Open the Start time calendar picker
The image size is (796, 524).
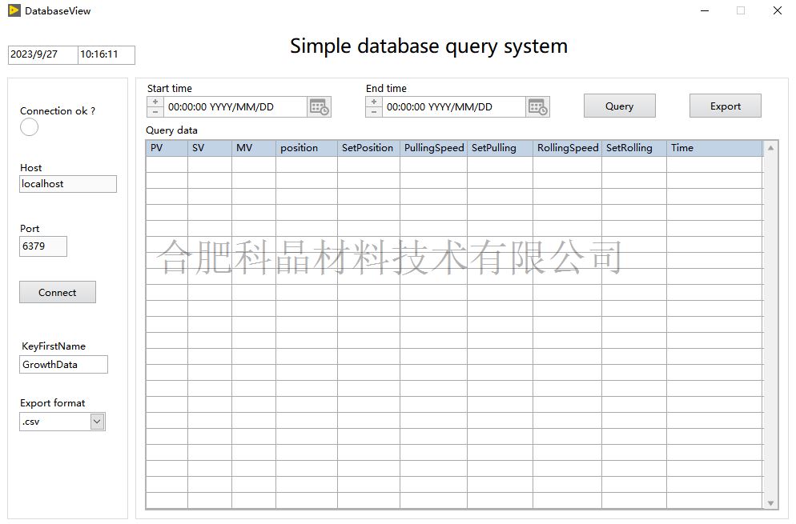click(319, 107)
